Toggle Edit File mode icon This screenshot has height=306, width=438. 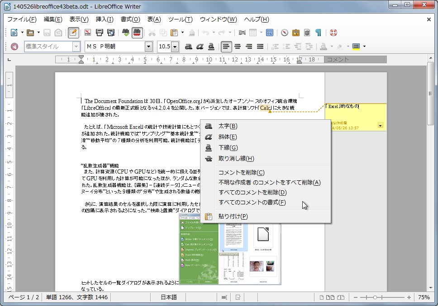point(73,33)
